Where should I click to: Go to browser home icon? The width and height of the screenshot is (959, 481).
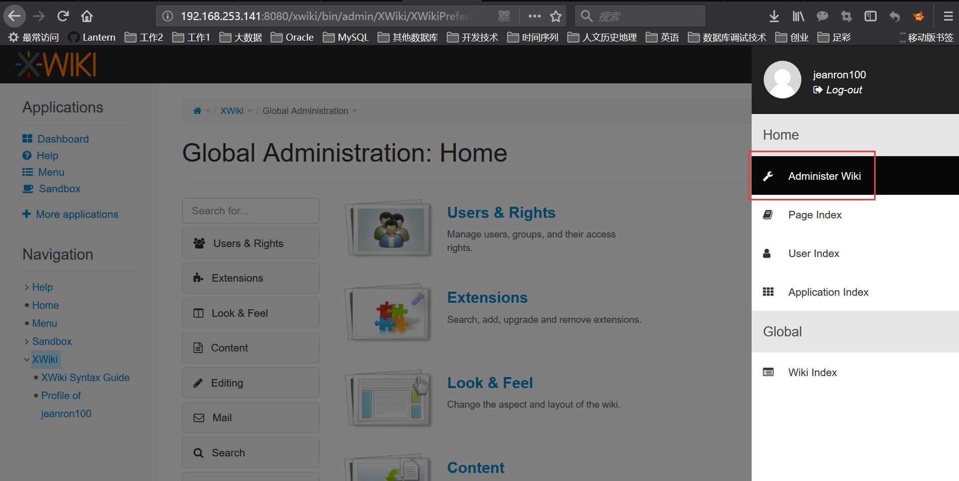(x=87, y=16)
